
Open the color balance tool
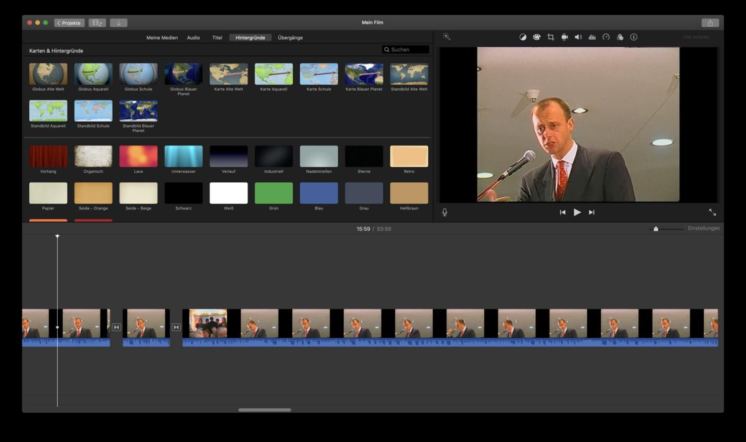(x=523, y=37)
